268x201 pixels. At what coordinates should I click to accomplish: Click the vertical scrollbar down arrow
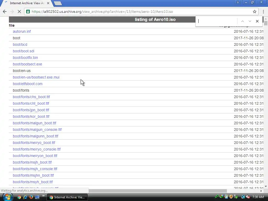[266, 186]
